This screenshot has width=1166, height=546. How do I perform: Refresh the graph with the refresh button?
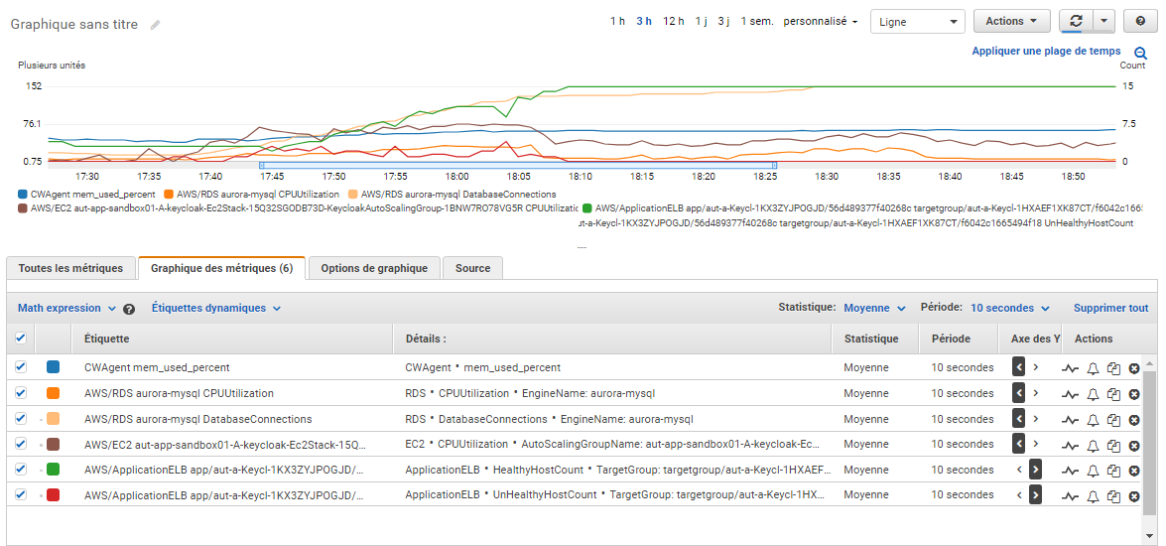[1076, 22]
